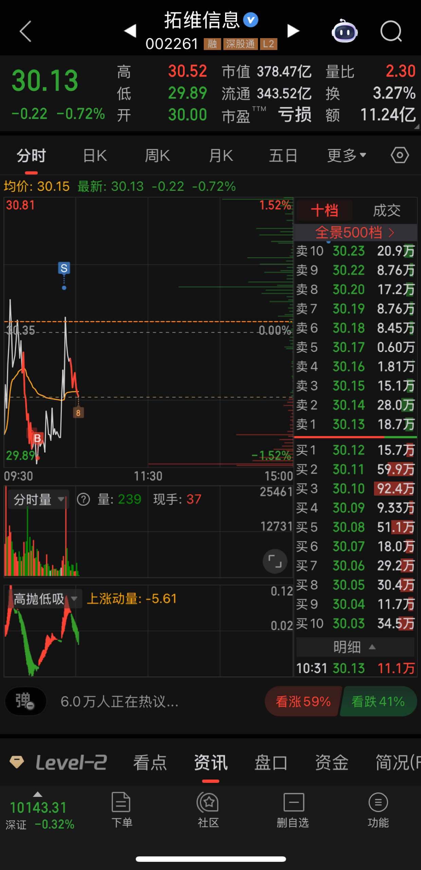This screenshot has height=870, width=421.
Task: Open the 看点 tab
Action: pos(150,763)
